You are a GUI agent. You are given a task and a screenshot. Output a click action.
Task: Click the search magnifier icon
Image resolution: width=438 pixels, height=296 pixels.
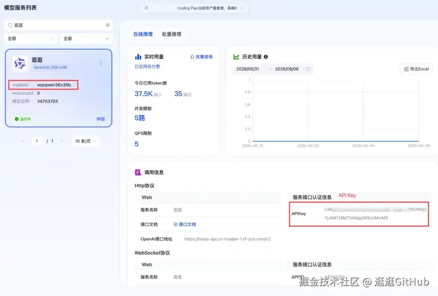coord(10,25)
